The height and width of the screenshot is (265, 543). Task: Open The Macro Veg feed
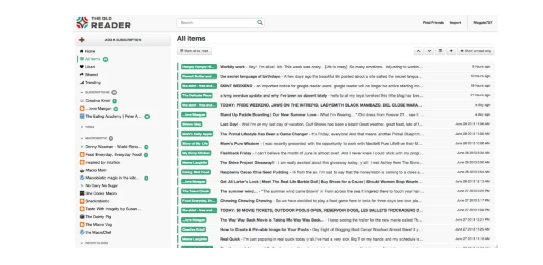[x=99, y=225]
